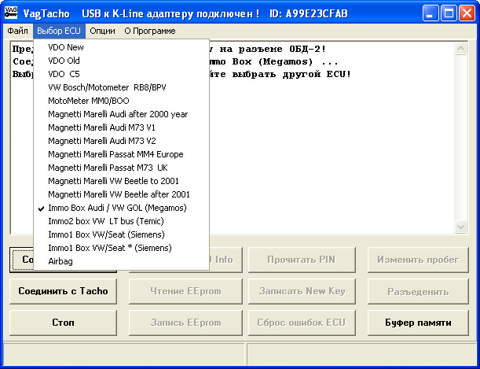The height and width of the screenshot is (369, 480).
Task: Choose Immo2 box VW LT bus (Temic)
Action: pyautogui.click(x=121, y=221)
